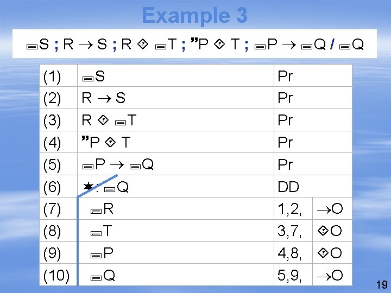The height and width of the screenshot is (293, 391).
Task: Click the arrow-O rule symbol in row 7
Action: (330, 209)
